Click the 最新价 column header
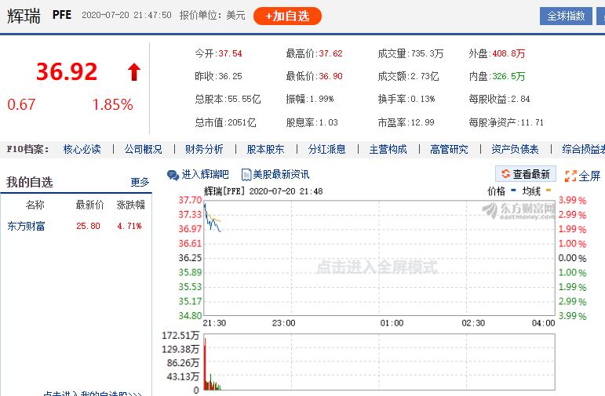The height and width of the screenshot is (396, 605). (90, 205)
